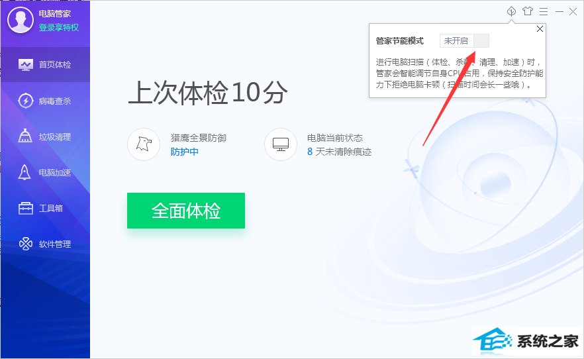Click the 防护中 protection status link

click(184, 152)
